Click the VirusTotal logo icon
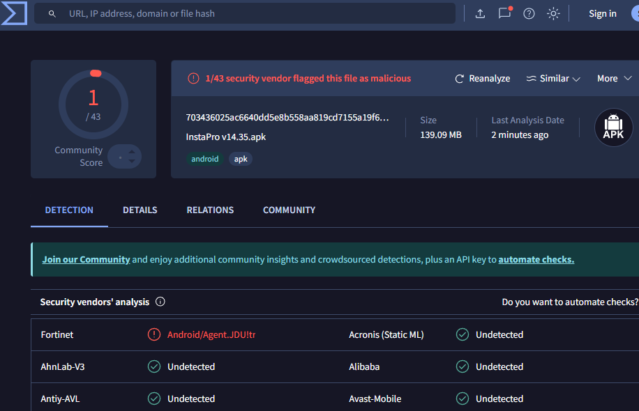This screenshot has width=639, height=411. click(14, 13)
